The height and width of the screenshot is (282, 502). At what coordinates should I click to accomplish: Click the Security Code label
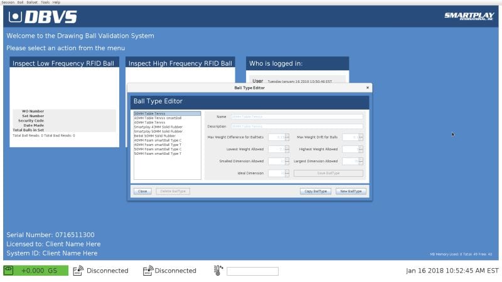coord(31,120)
